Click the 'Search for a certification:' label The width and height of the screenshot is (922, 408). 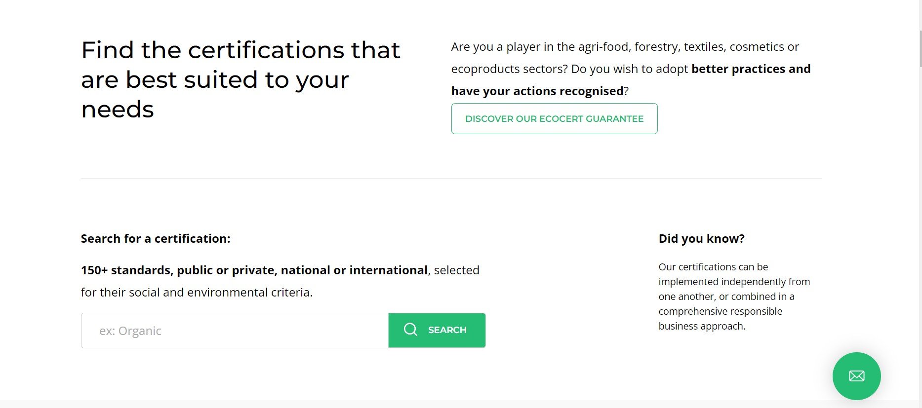pos(156,239)
